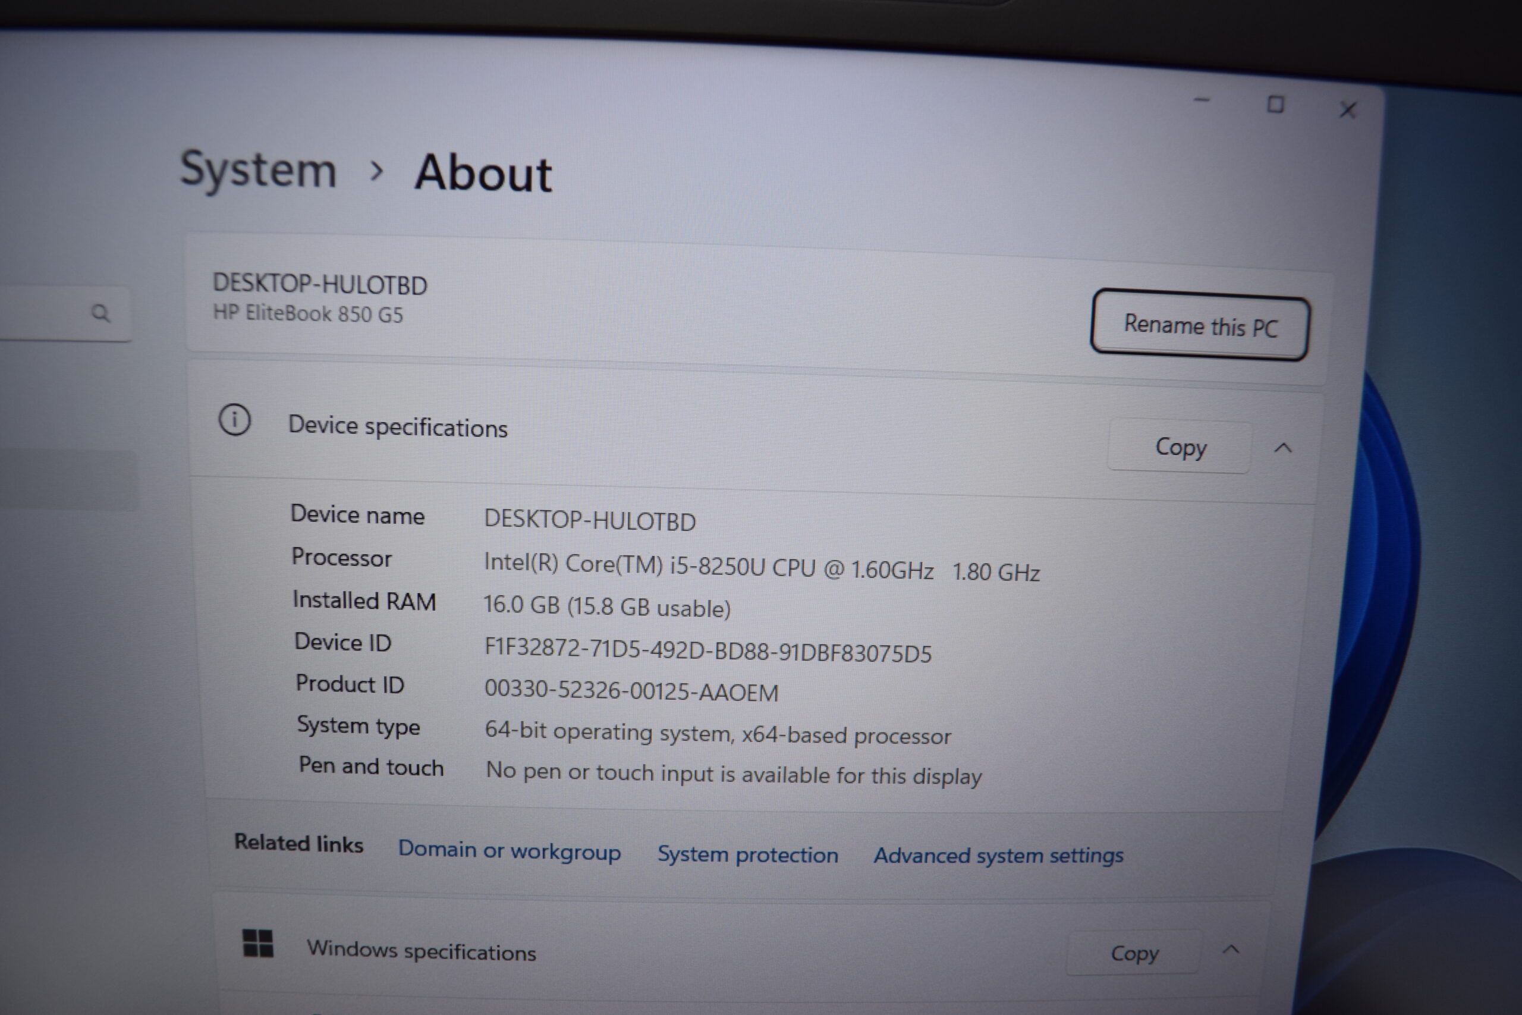Click the search magnifier icon
Viewport: 1522px width, 1015px height.
pos(100,313)
